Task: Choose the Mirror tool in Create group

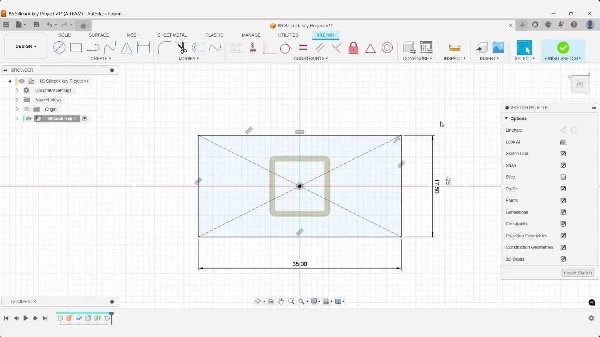Action: [x=127, y=48]
